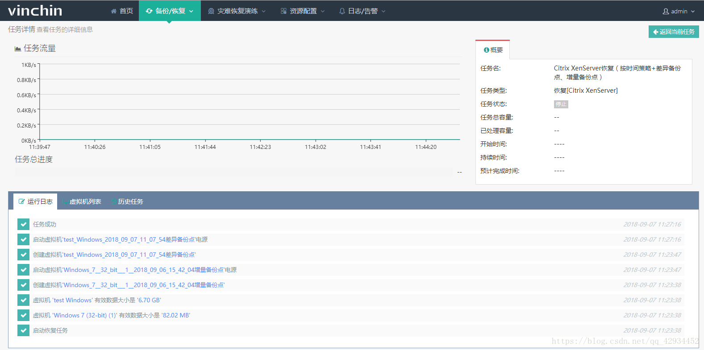Expand the 灾难恢复演练 dropdown arrow
The width and height of the screenshot is (704, 350).
(x=264, y=11)
